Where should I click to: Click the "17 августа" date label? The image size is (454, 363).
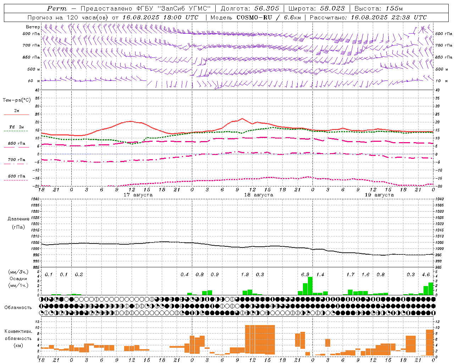[x=138, y=195]
